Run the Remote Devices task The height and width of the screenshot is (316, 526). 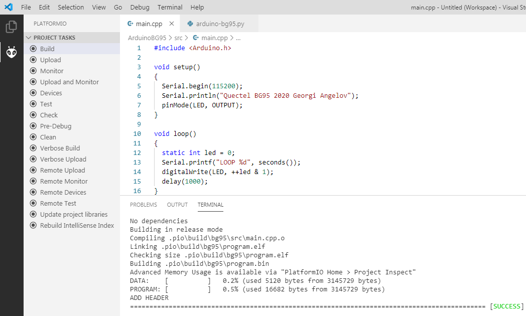pyautogui.click(x=72, y=192)
